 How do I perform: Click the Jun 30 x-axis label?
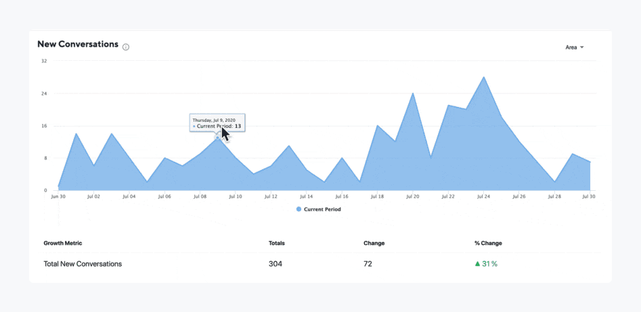[58, 197]
